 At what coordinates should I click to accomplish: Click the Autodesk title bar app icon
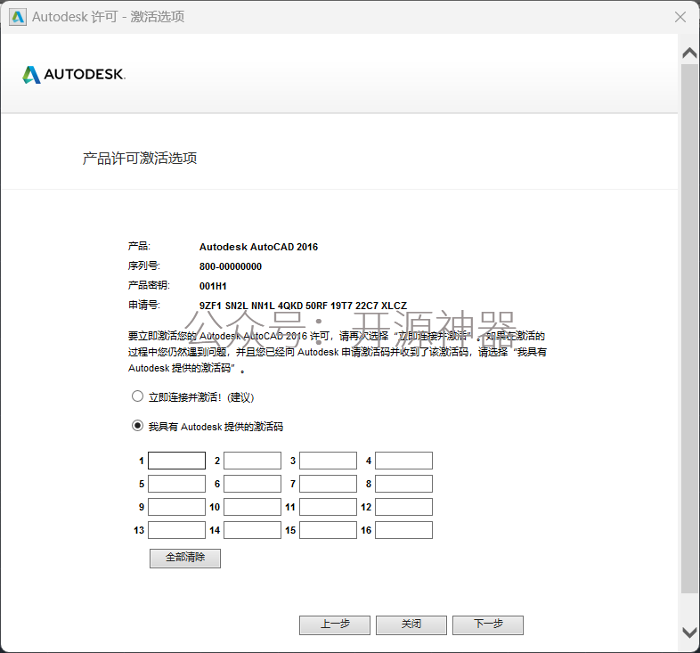(x=18, y=17)
